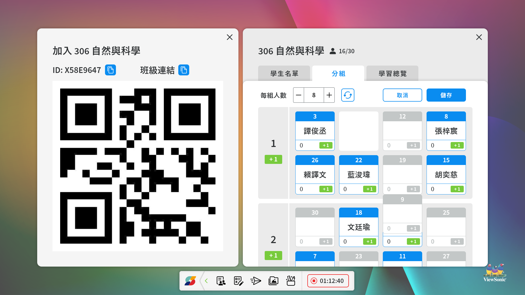Viewport: 525px width, 295px height.
Task: Open the 學習總覽 tab
Action: (x=392, y=73)
